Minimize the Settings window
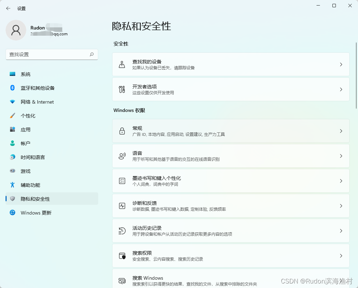 click(318, 6)
